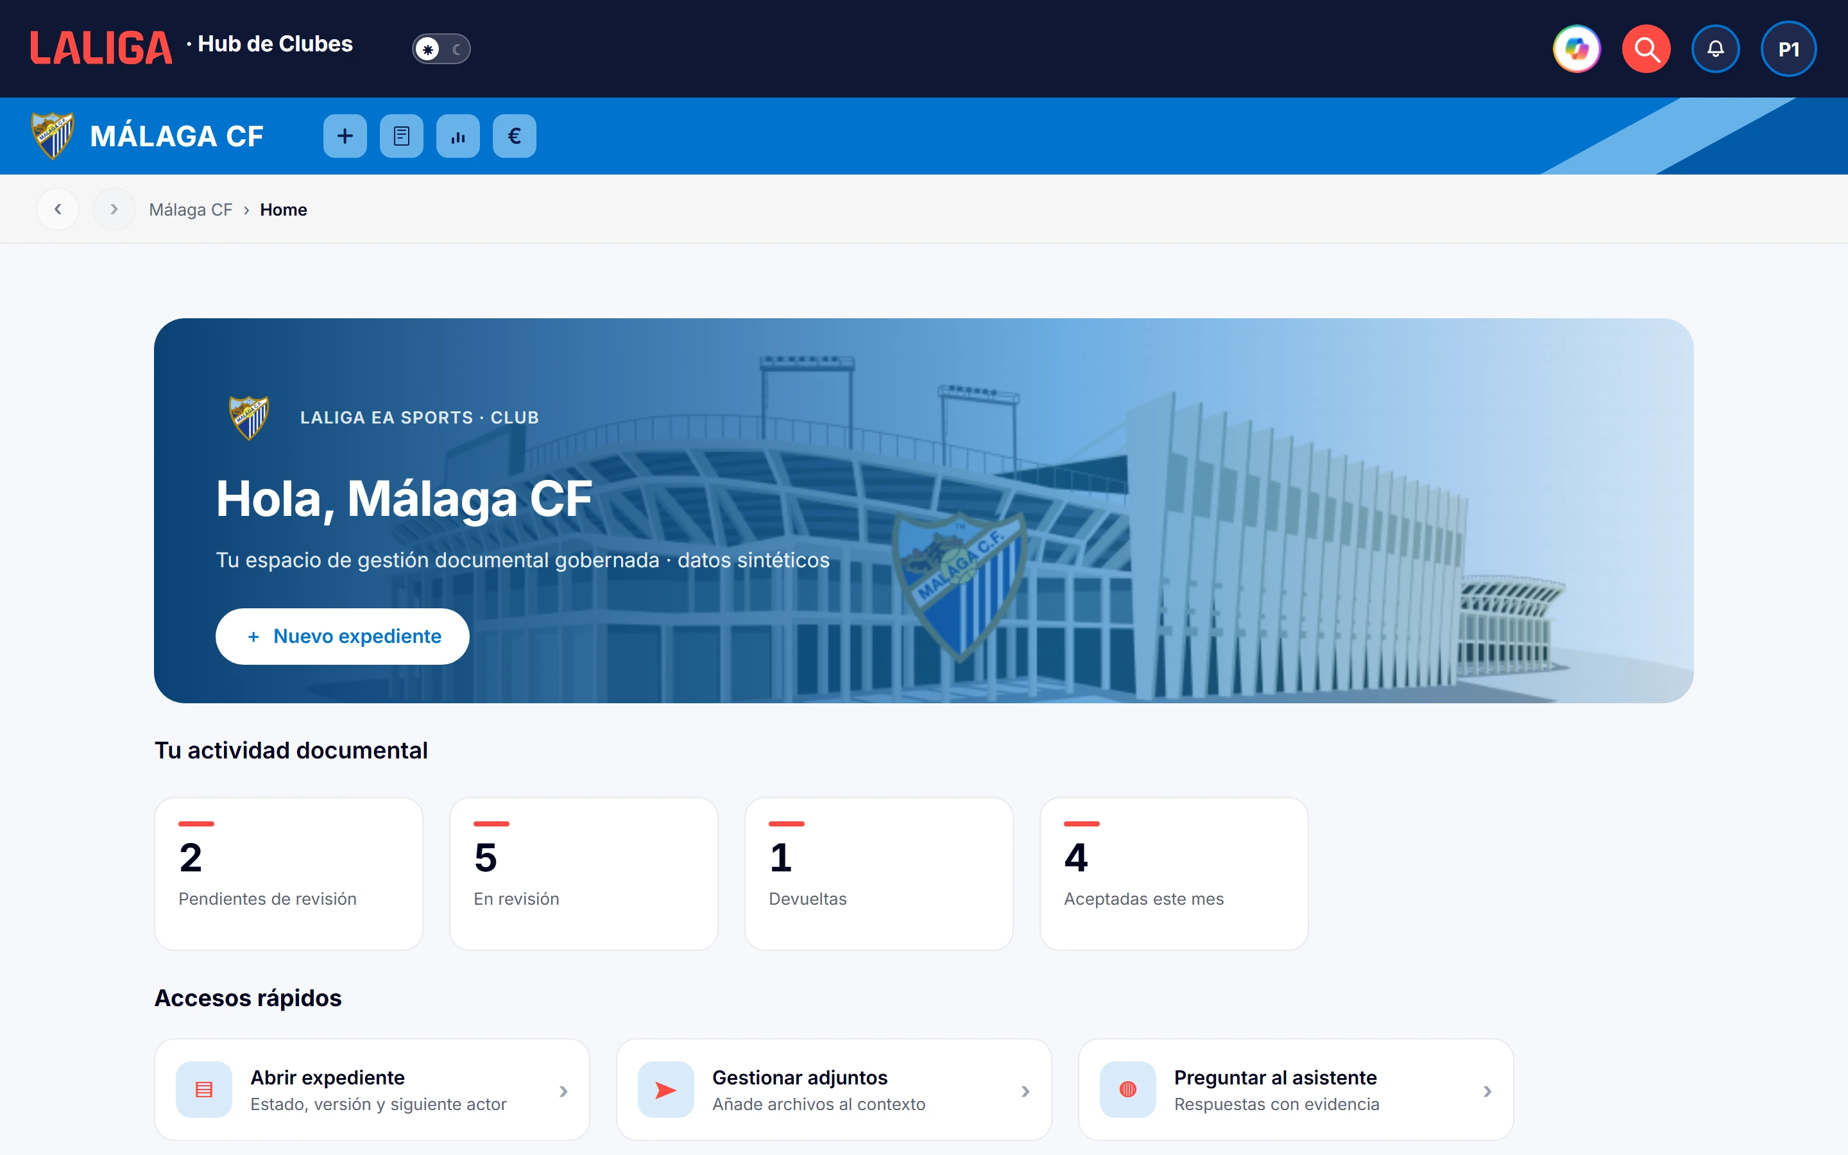The image size is (1848, 1155).
Task: Open Aceptadas este mes card
Action: 1174,874
